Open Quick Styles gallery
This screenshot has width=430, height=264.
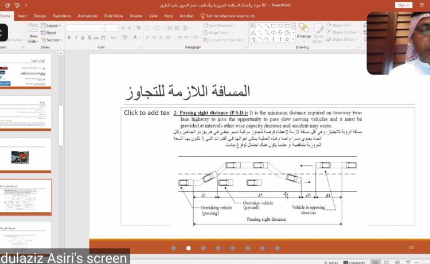point(318,33)
